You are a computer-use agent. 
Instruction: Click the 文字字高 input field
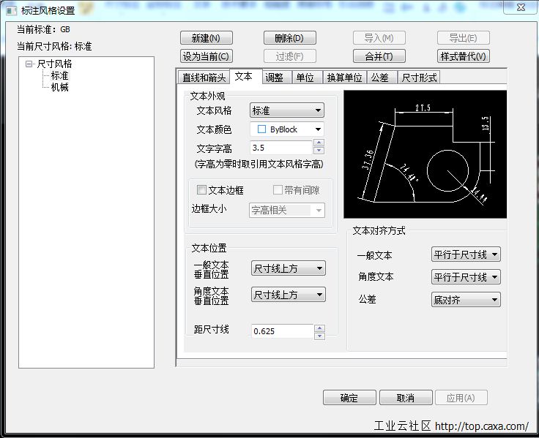281,148
